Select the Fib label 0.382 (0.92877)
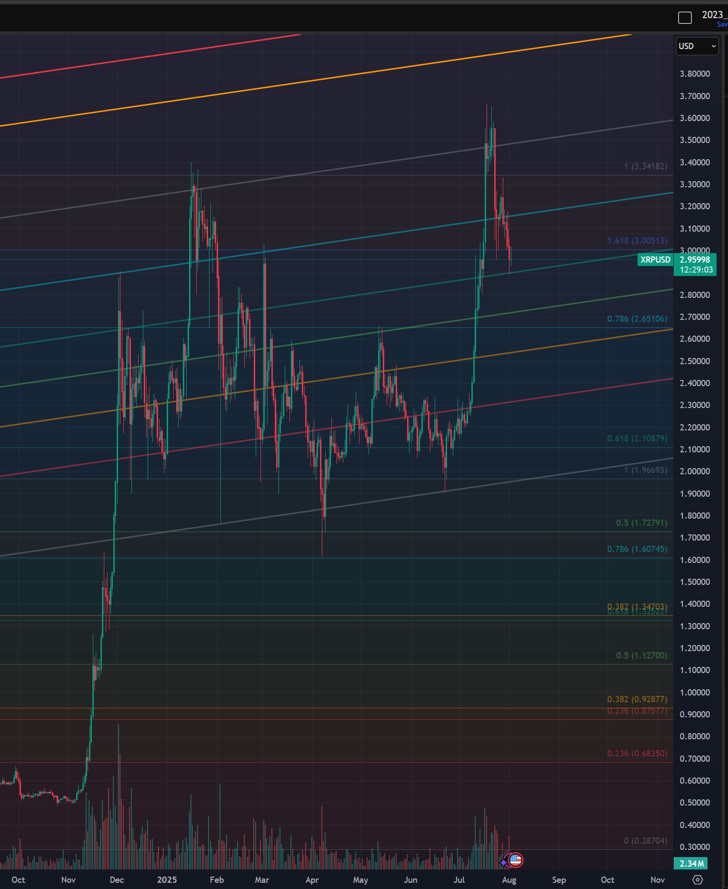 coord(637,699)
